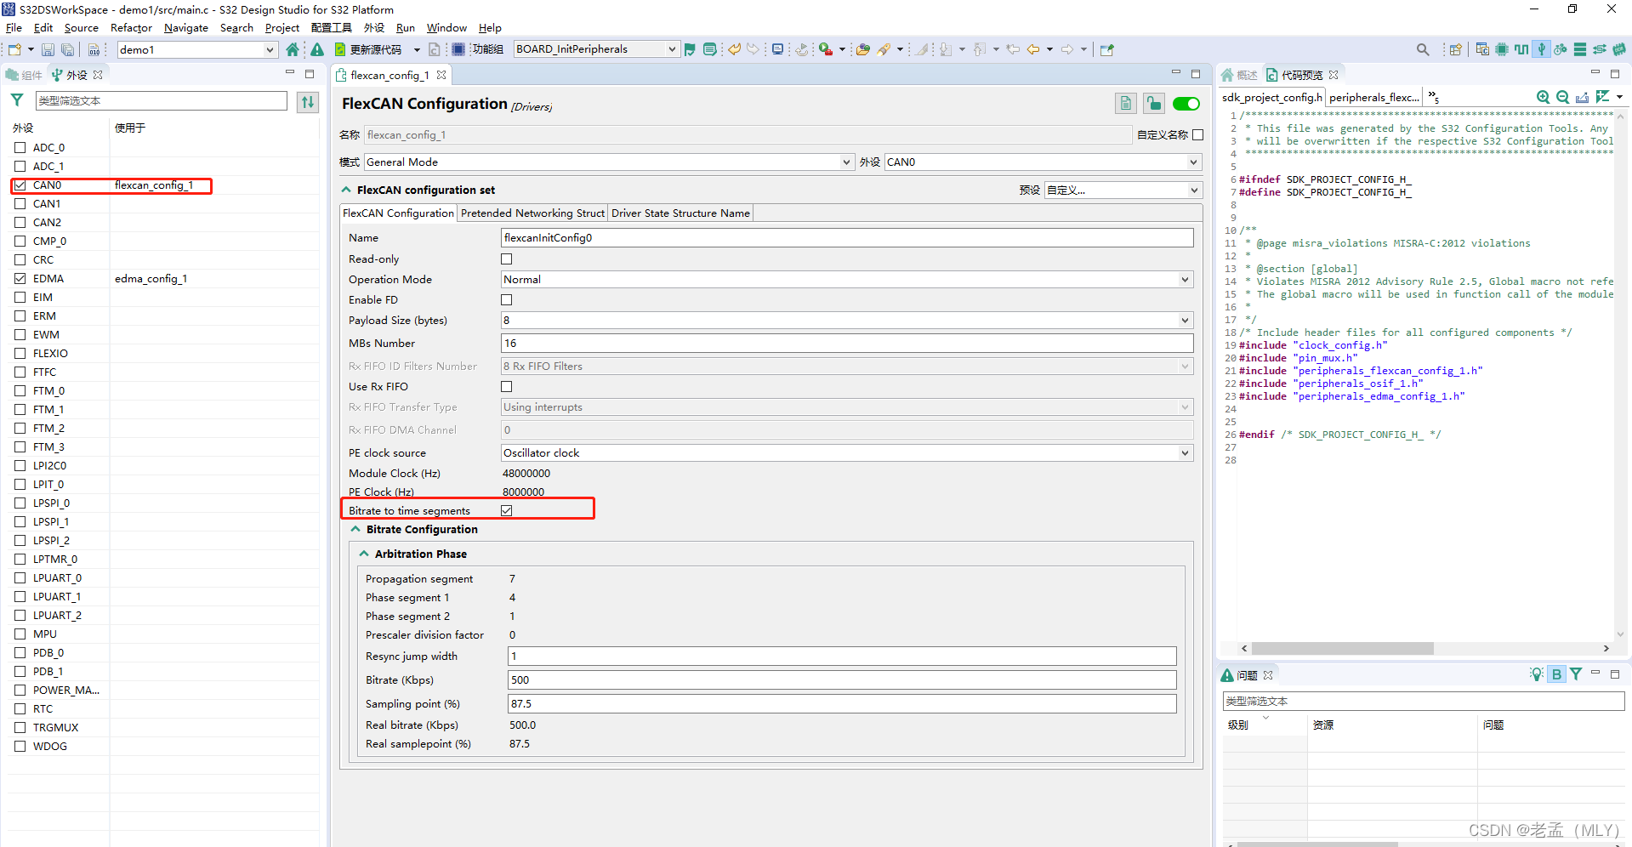Viewport: 1632px width, 847px height.
Task: Click the export icon in code preview
Action: click(x=1582, y=97)
